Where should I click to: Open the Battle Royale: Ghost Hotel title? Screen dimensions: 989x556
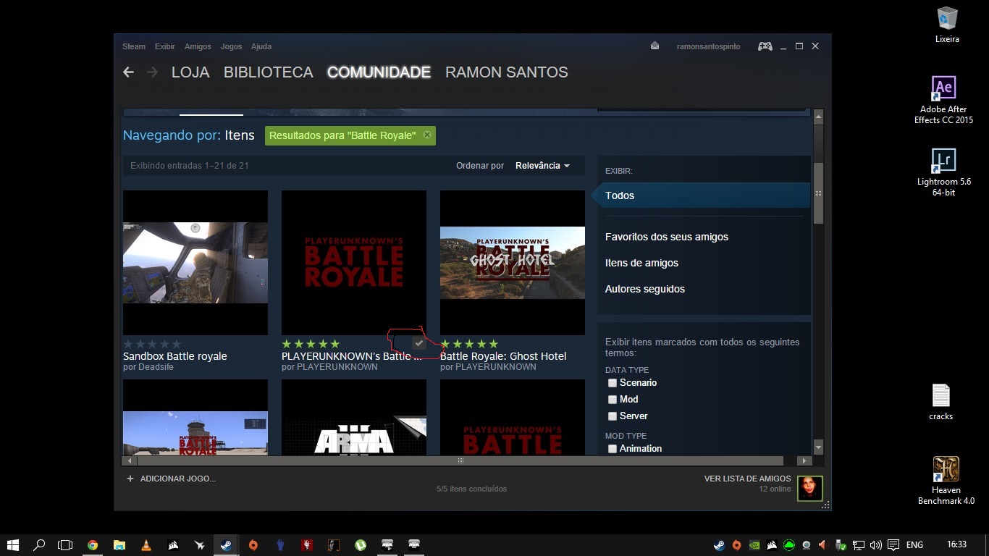(x=503, y=356)
